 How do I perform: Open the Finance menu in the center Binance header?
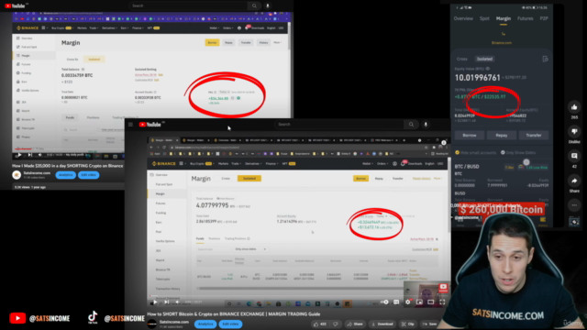tap(271, 163)
